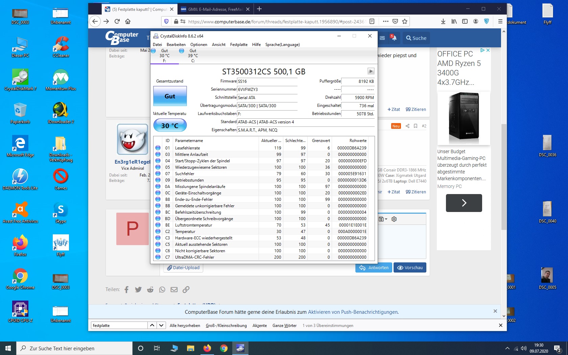Share the thread on Facebook
Image resolution: width=568 pixels, height=355 pixels.
click(126, 289)
